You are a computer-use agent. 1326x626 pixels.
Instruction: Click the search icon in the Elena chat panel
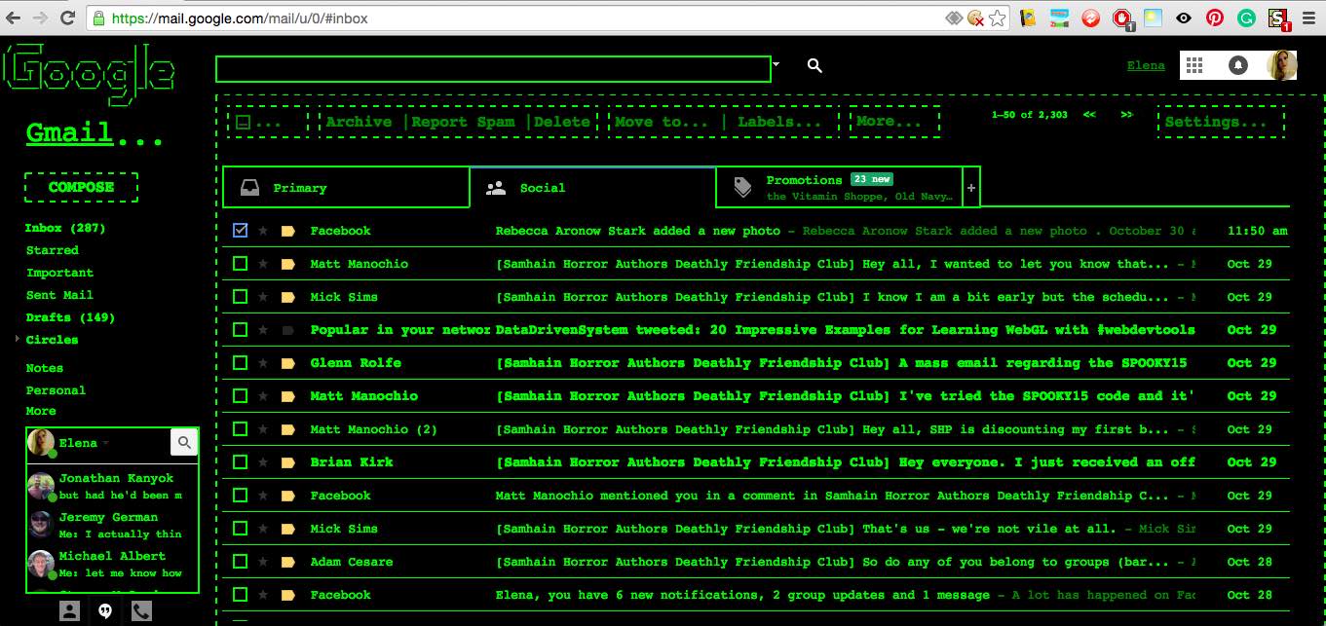coord(184,441)
